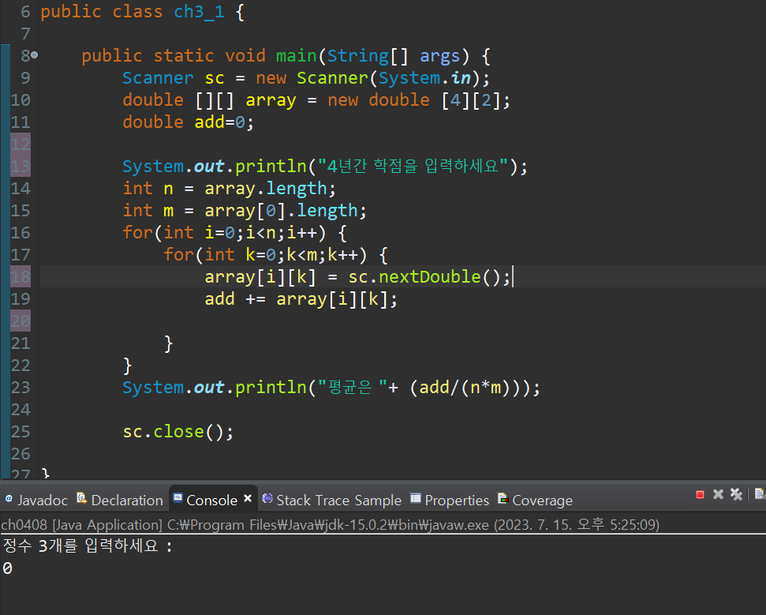Click 'main' in the method signature
Image resolution: width=766 pixels, height=615 pixels.
297,56
